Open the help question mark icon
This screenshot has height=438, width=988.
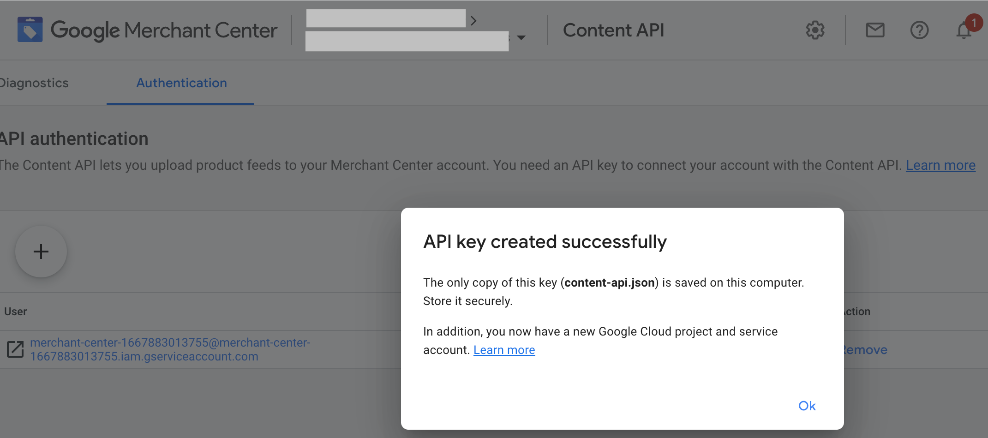pyautogui.click(x=919, y=30)
